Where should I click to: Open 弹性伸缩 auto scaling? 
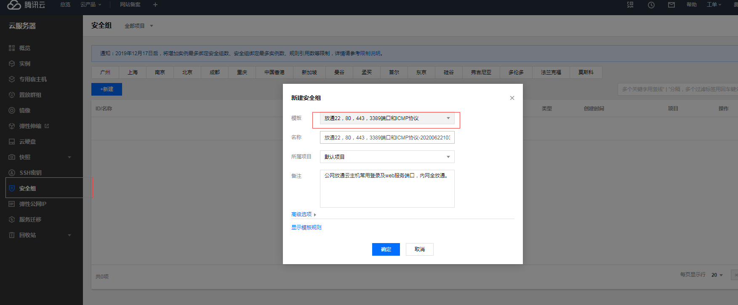tap(30, 126)
